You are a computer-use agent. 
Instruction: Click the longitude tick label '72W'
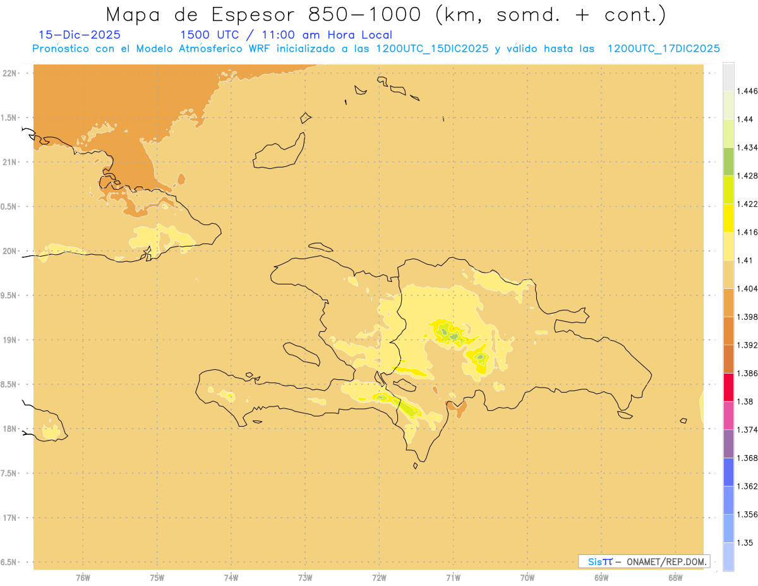pos(379,578)
